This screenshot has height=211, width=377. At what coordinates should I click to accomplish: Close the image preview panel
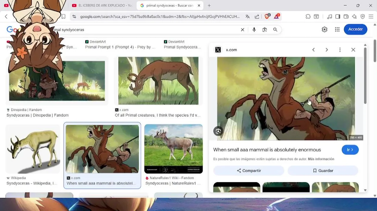tap(353, 50)
